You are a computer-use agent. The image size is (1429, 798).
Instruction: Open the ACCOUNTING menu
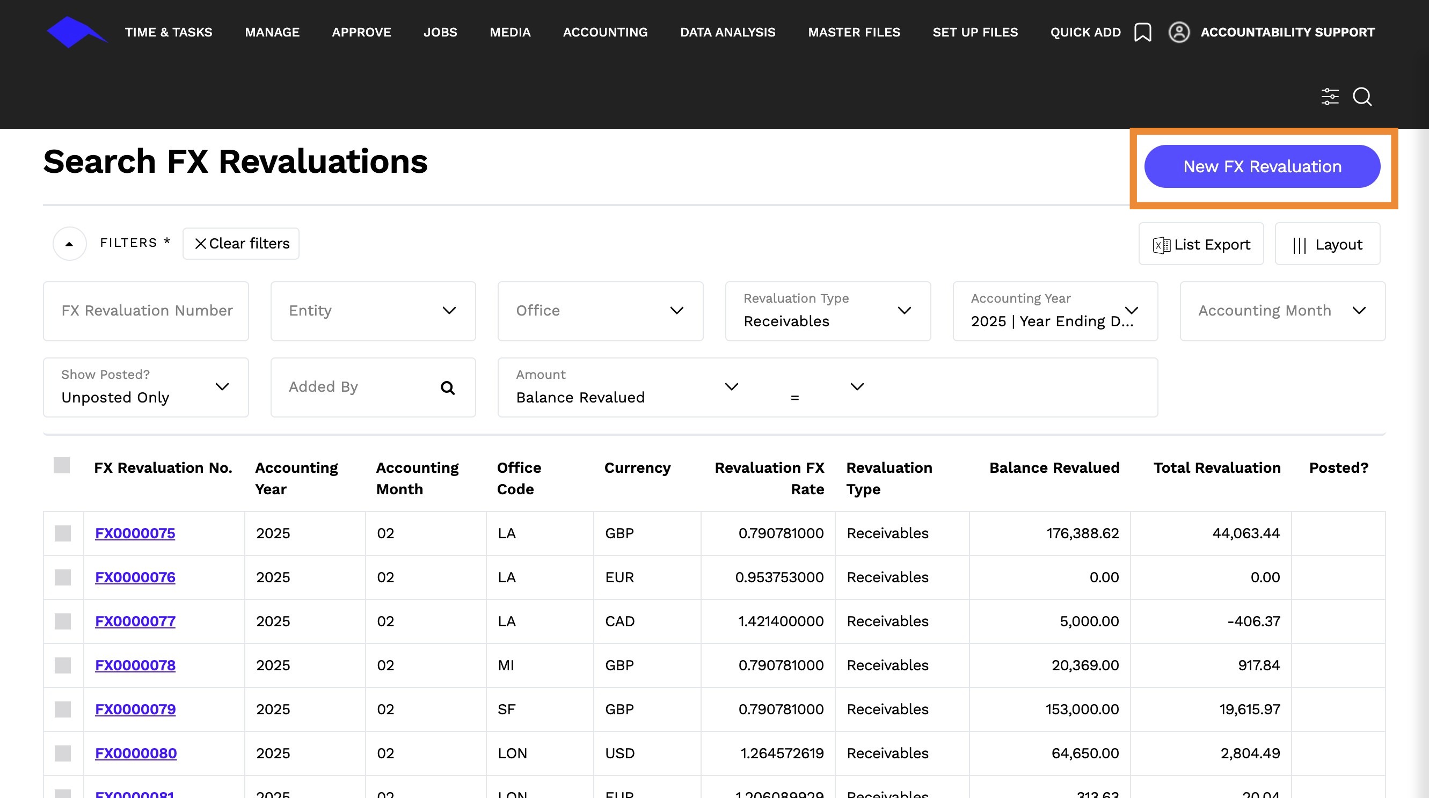pos(605,32)
